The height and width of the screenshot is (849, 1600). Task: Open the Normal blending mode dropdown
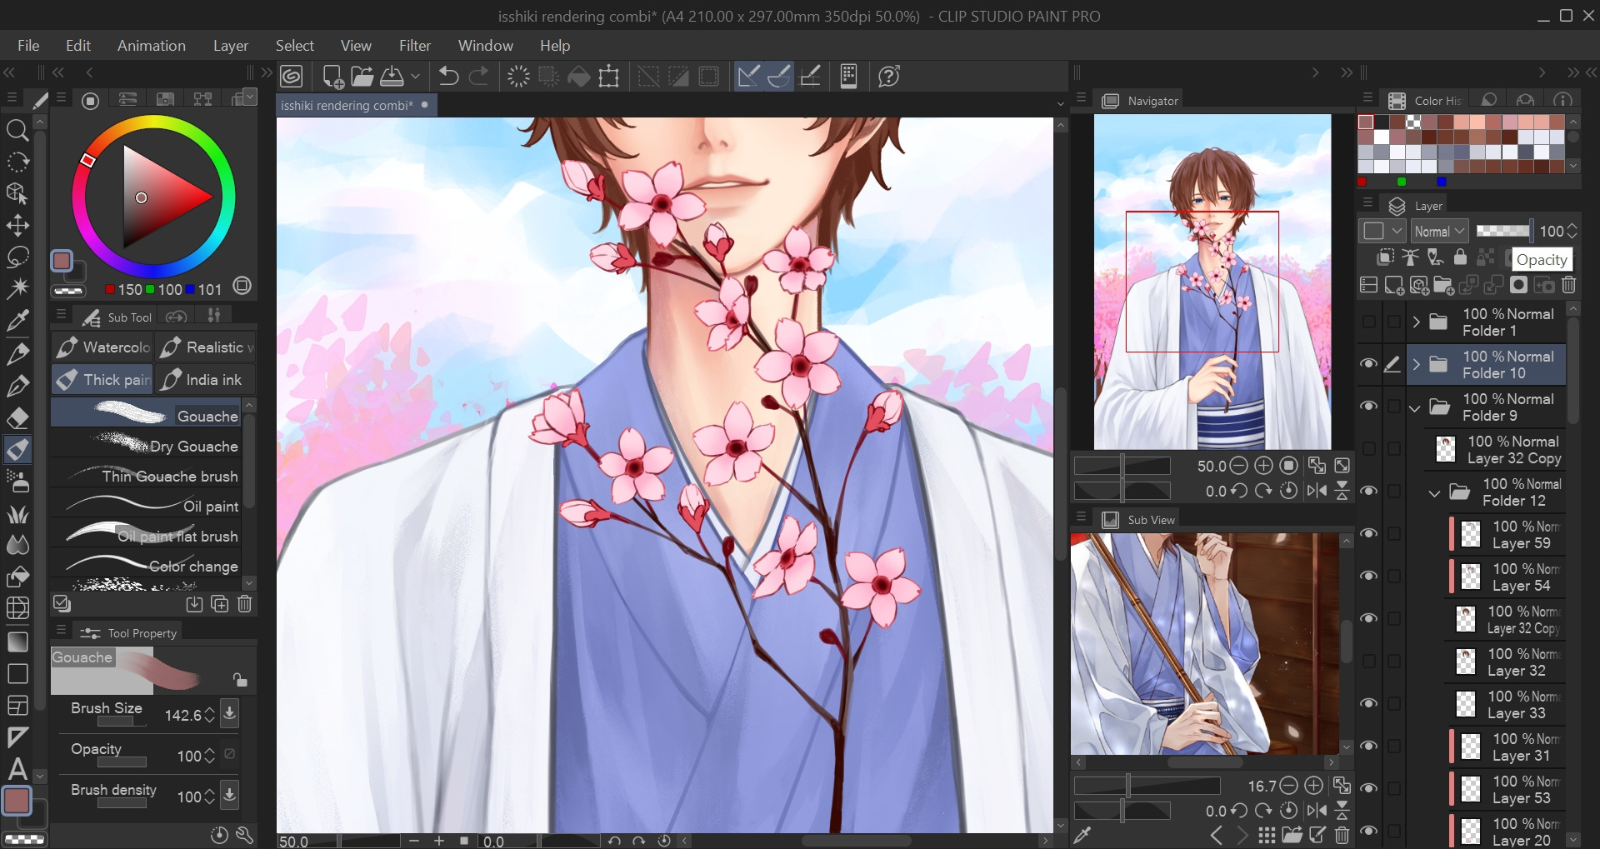point(1439,231)
